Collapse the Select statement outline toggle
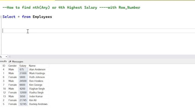195x110 pixels. (x=1, y=17)
